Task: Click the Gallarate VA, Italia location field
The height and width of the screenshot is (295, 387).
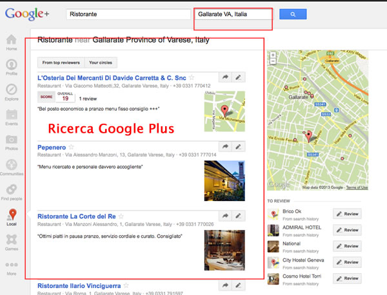Action: tap(233, 14)
